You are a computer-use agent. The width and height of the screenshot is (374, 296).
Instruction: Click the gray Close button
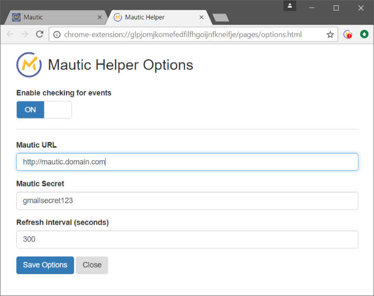[x=92, y=265]
